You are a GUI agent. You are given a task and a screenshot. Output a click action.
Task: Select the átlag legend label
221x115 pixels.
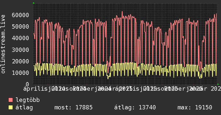[24, 108]
